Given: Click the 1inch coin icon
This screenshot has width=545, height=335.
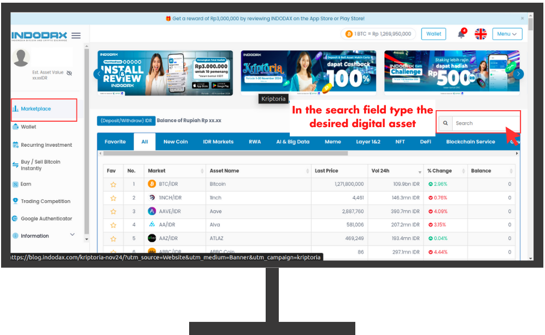Looking at the screenshot, I should click(x=152, y=198).
